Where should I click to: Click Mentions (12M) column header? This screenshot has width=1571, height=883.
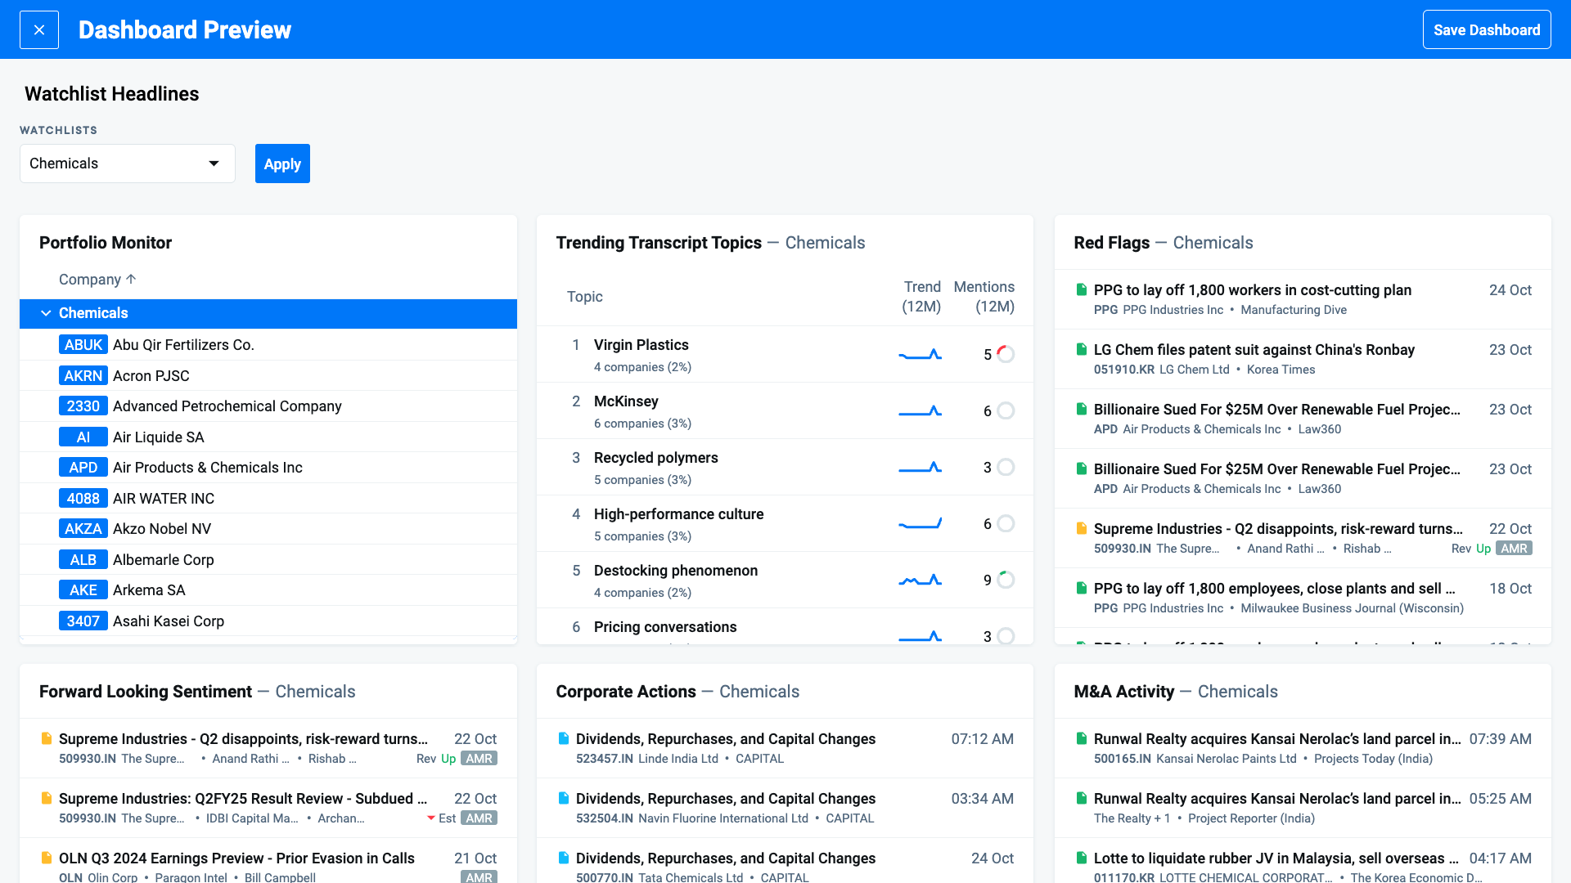pyautogui.click(x=984, y=297)
